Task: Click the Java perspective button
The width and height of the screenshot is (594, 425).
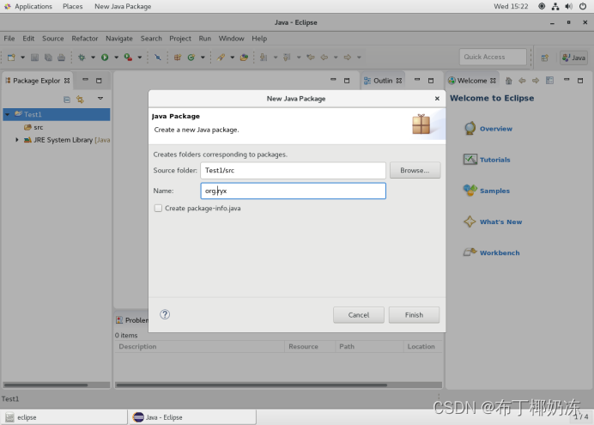Action: tap(574, 58)
